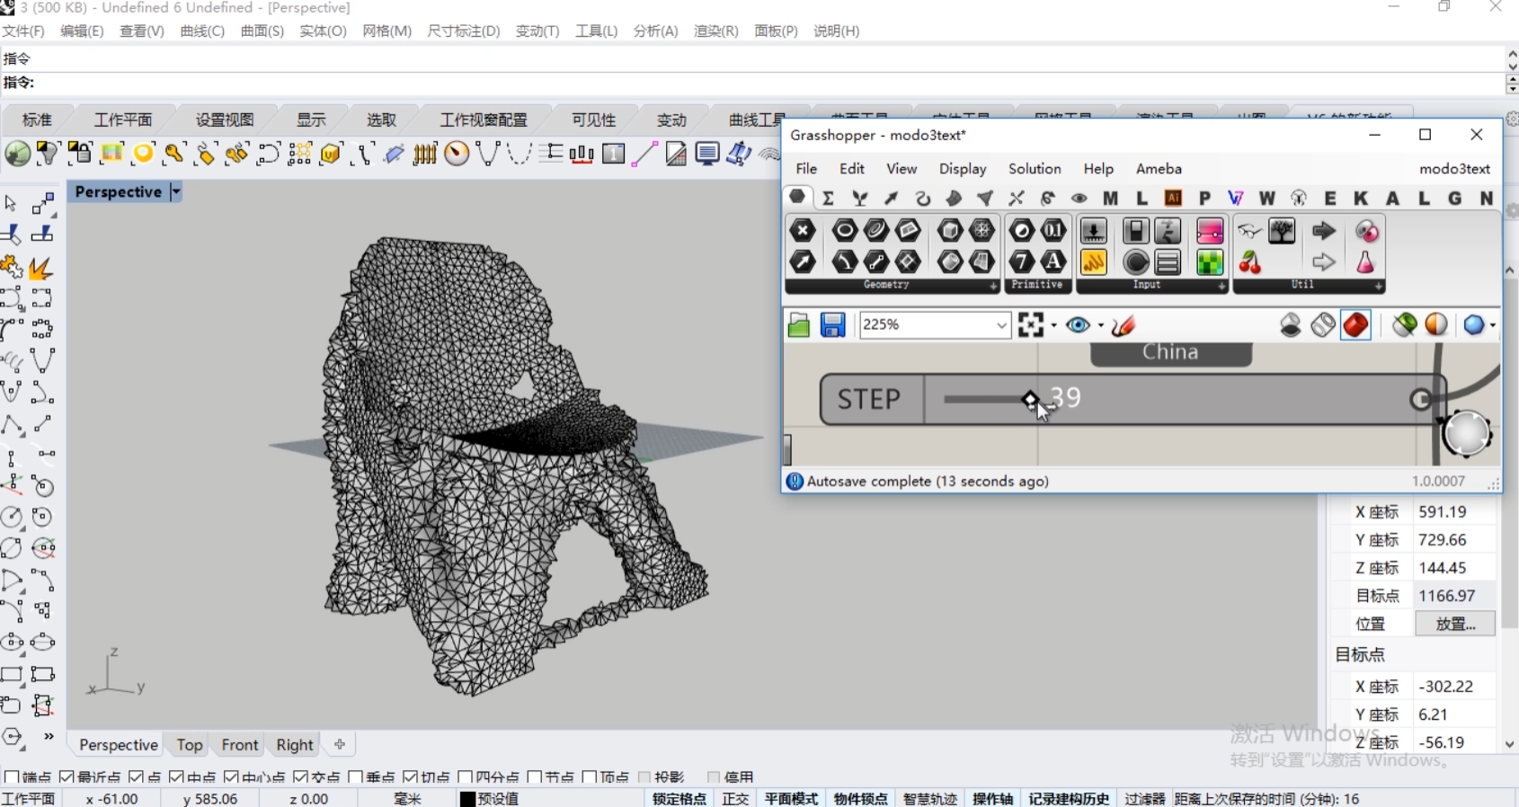The image size is (1519, 807).
Task: Enable shaded red preview mode in Grasshopper
Action: click(x=1355, y=324)
